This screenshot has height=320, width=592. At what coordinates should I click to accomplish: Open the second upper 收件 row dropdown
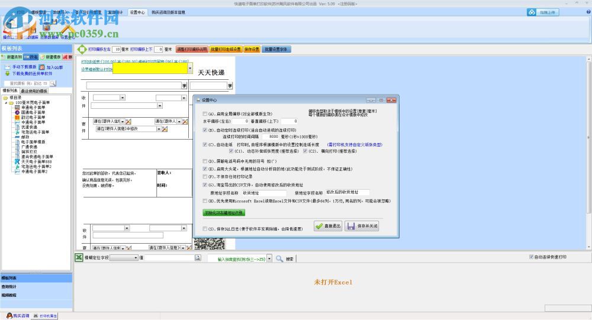click(x=184, y=98)
